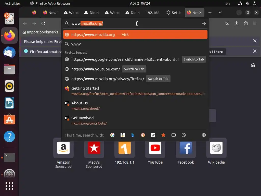Visit https://www.mozilla.org suggestion
The height and width of the screenshot is (196, 261).
click(x=135, y=34)
